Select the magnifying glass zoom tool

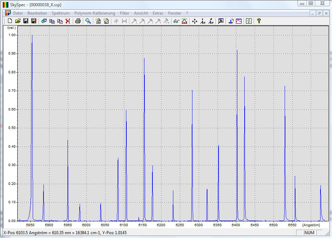(88, 21)
